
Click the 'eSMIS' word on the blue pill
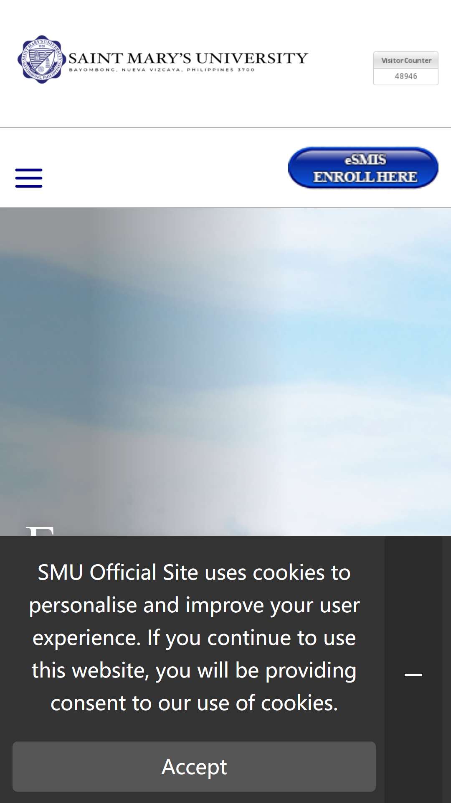[x=365, y=159]
